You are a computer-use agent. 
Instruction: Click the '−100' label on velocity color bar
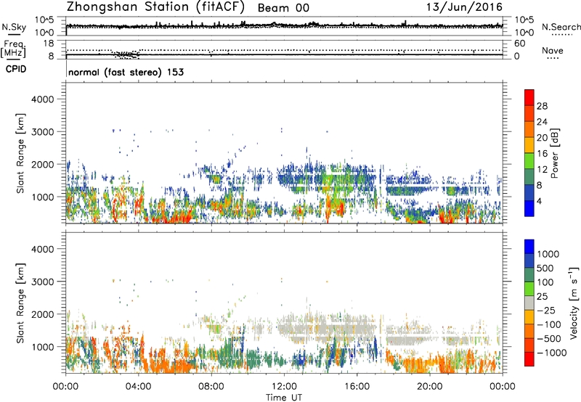coord(549,324)
